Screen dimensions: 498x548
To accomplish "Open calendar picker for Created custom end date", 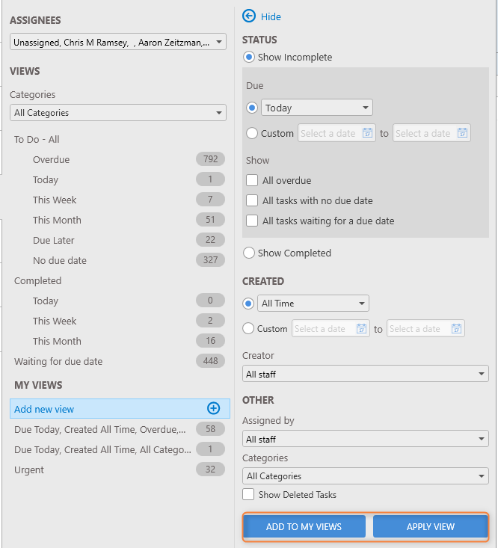I will (456, 328).
